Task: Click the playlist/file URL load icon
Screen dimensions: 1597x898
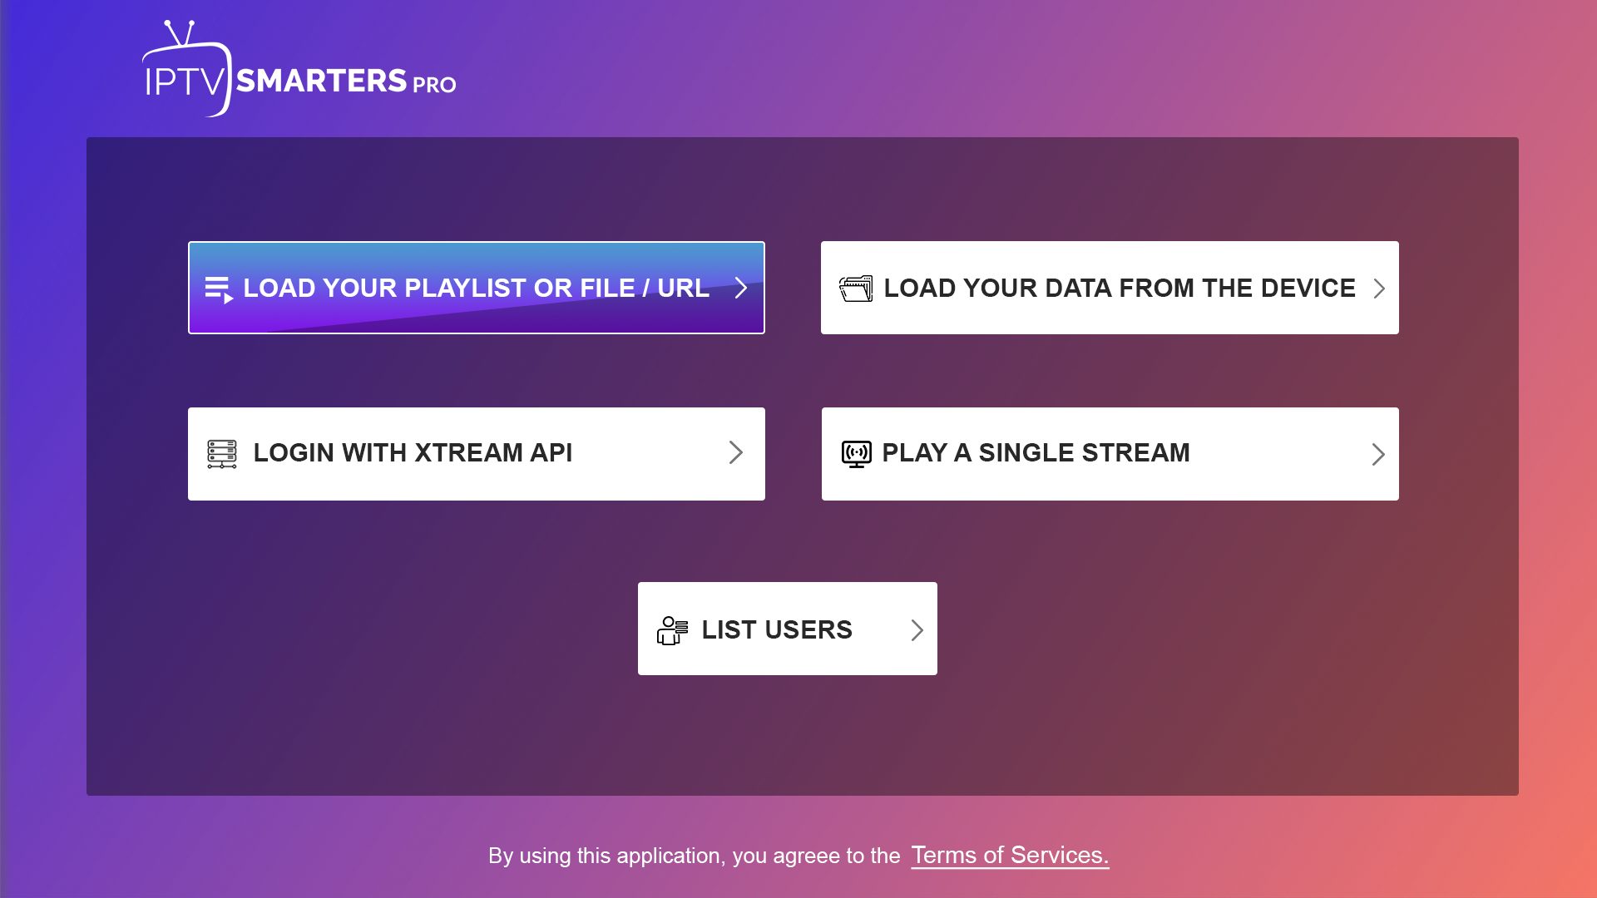Action: 218,287
